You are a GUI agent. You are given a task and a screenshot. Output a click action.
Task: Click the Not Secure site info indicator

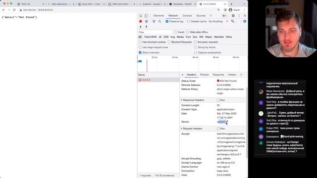(x=28, y=10)
